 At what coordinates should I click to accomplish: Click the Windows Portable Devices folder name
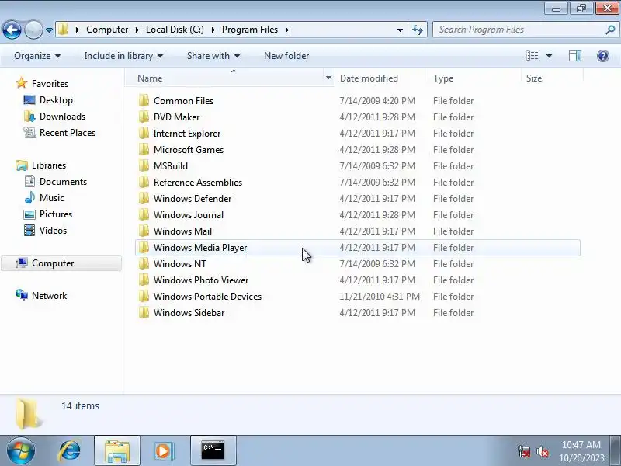pos(207,297)
